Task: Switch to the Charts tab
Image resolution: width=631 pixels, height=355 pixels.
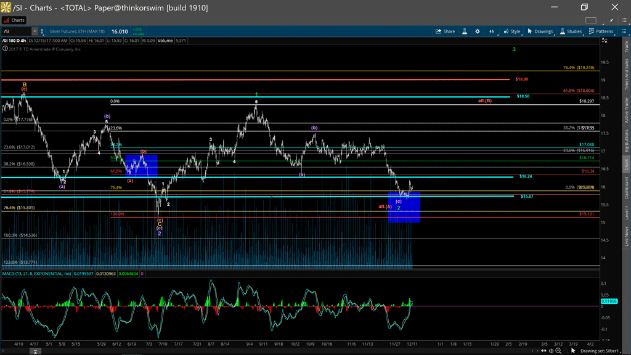Action: pos(14,20)
